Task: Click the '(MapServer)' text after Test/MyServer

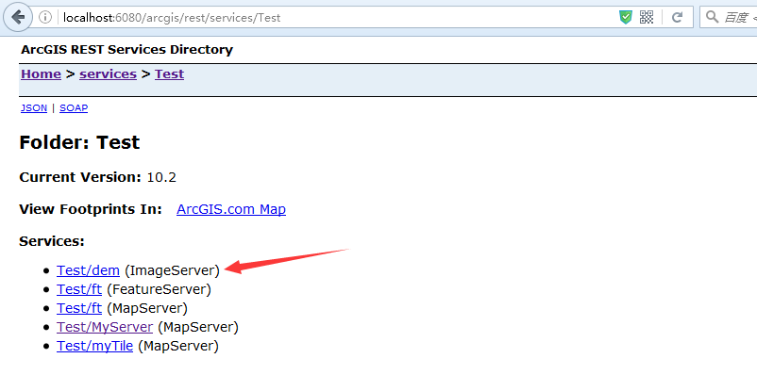Action: [x=198, y=327]
